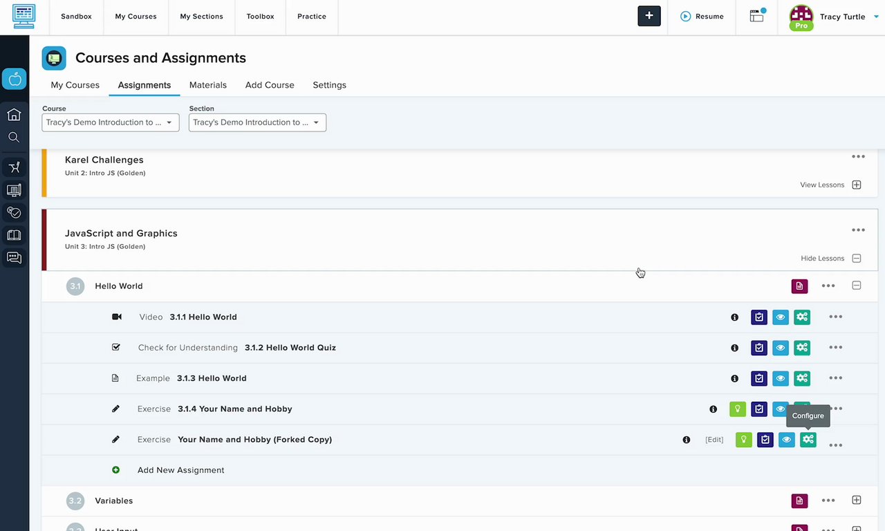Toggle eye visibility for 3.1.4 exercise
The width and height of the screenshot is (885, 531).
779,409
